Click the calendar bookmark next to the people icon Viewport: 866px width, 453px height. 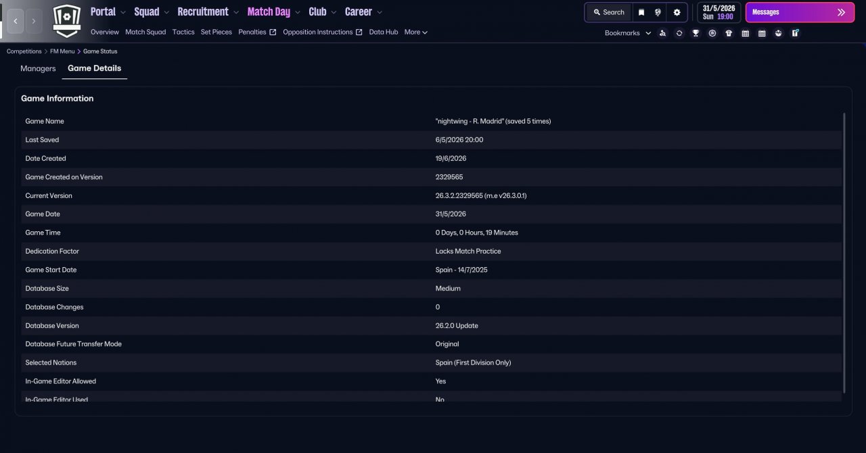(x=762, y=33)
